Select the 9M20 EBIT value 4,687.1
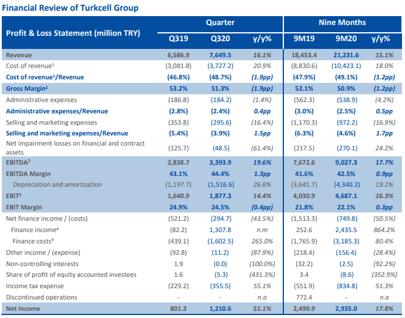 tap(346, 196)
